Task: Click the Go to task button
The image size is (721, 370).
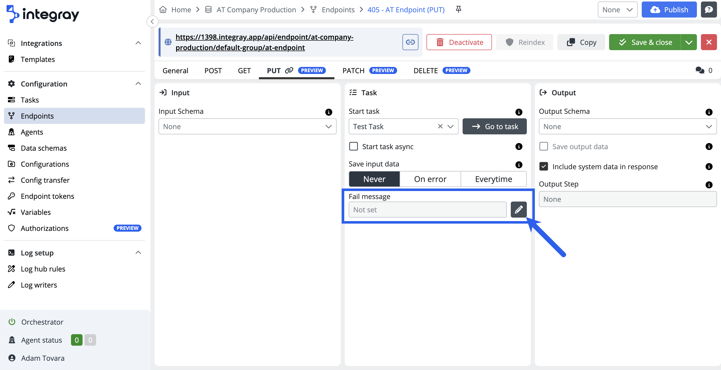Action: (x=494, y=126)
